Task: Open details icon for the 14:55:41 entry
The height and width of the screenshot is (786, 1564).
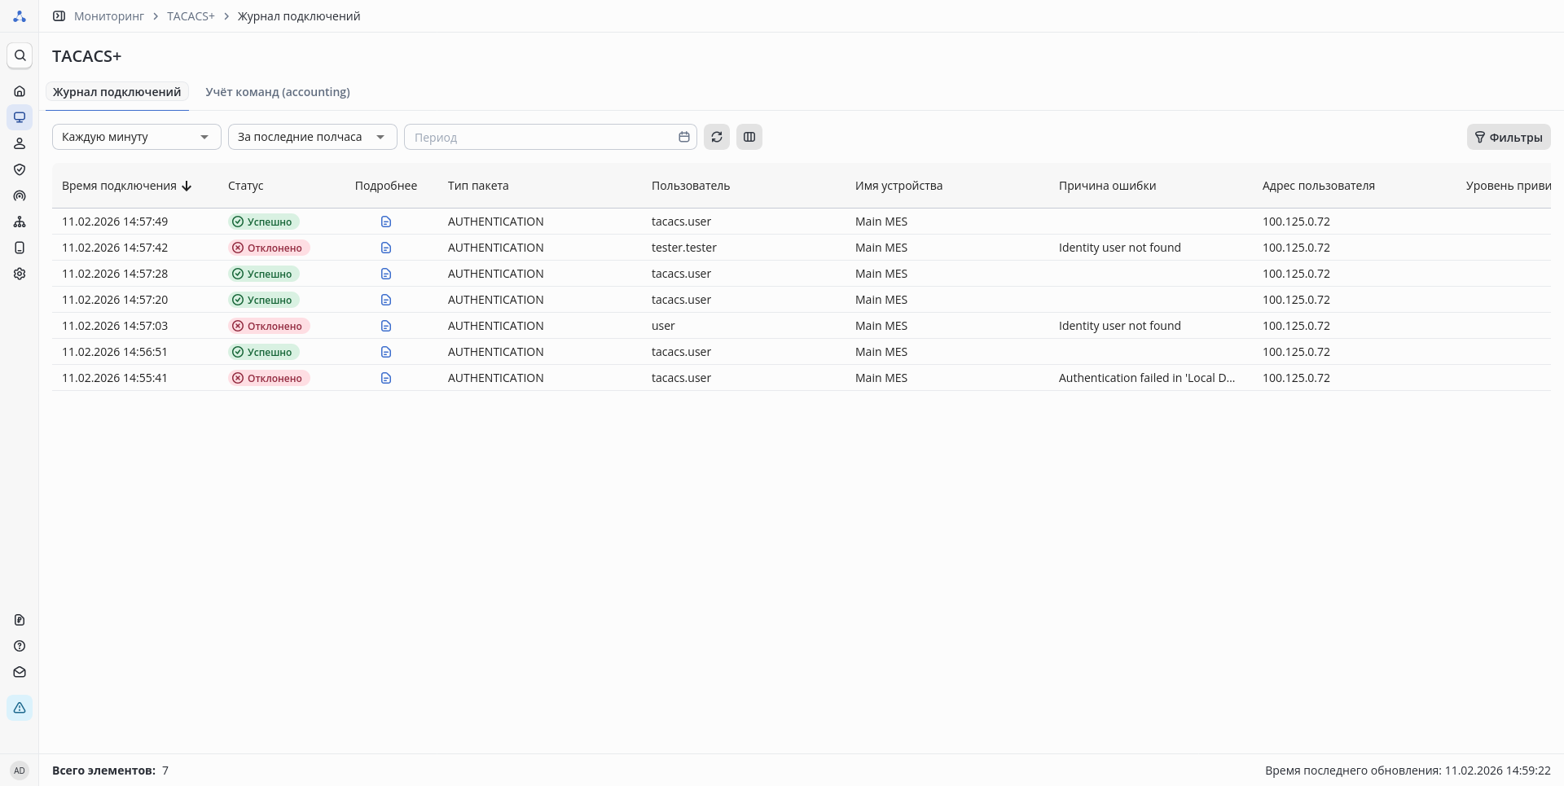Action: pyautogui.click(x=386, y=378)
